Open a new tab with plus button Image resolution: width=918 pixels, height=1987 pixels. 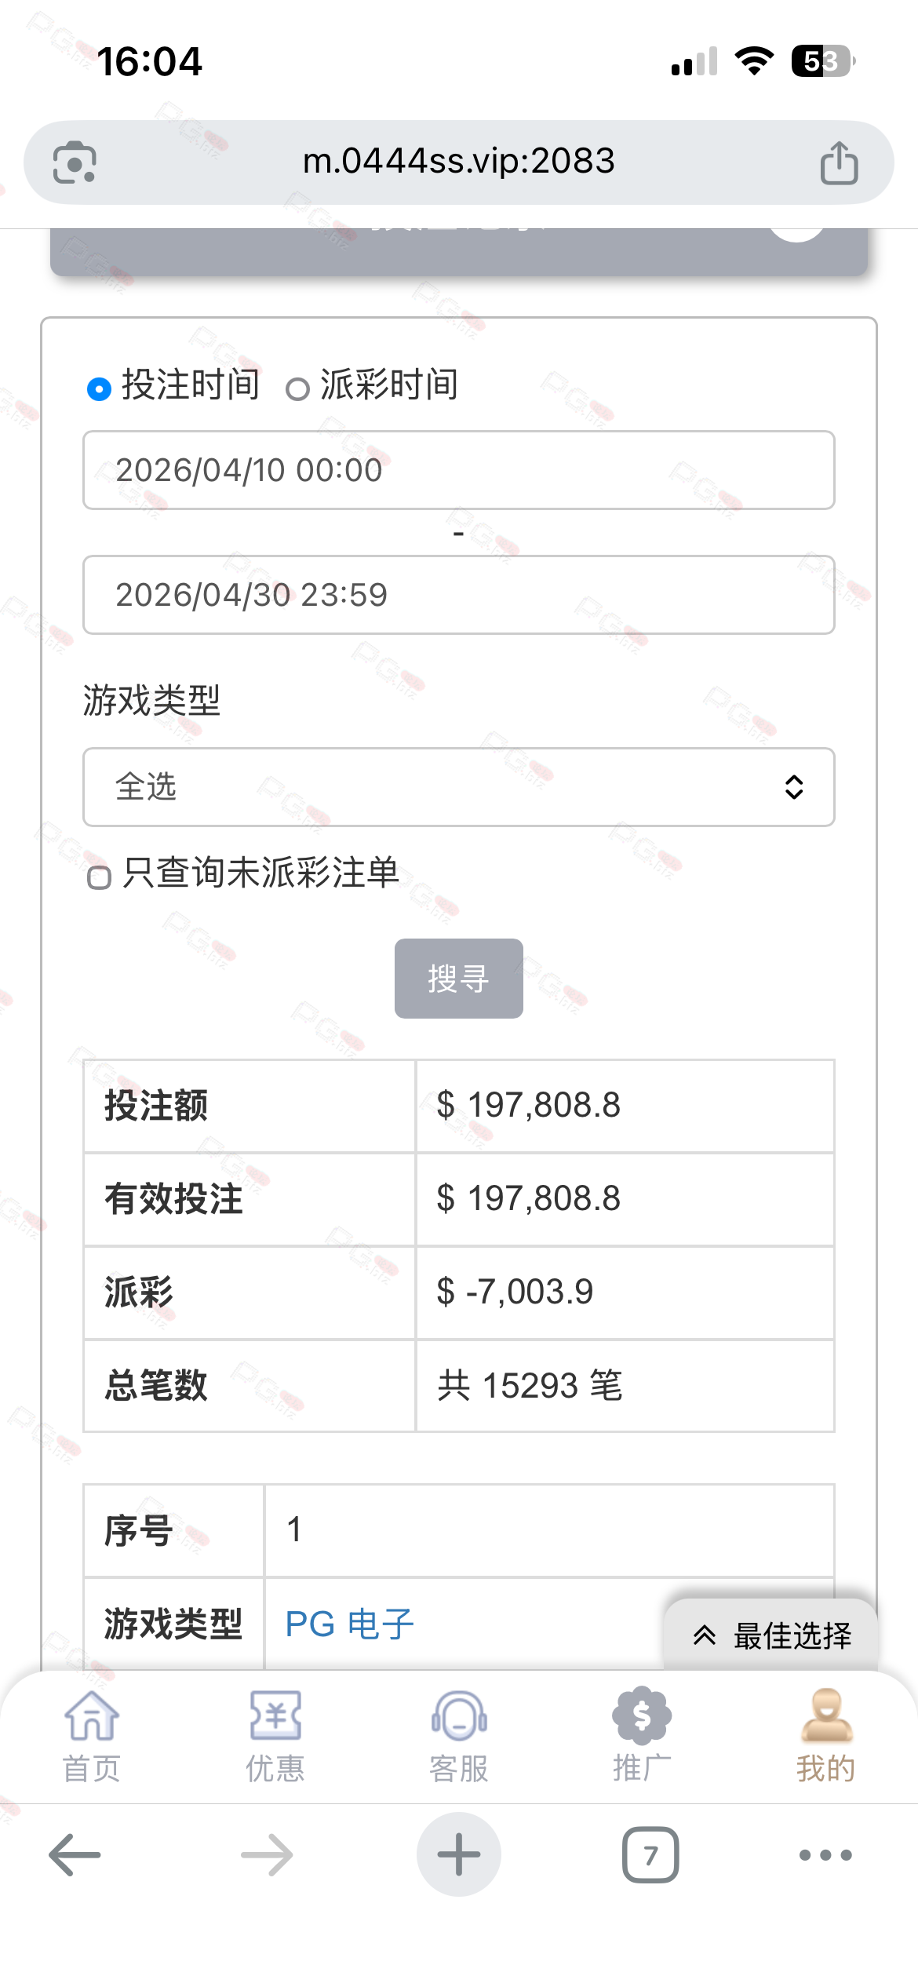point(458,1855)
